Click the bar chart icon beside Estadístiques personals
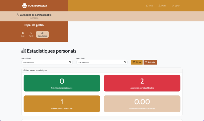Image resolution: width=204 pixels, height=121 pixels. click(x=24, y=51)
